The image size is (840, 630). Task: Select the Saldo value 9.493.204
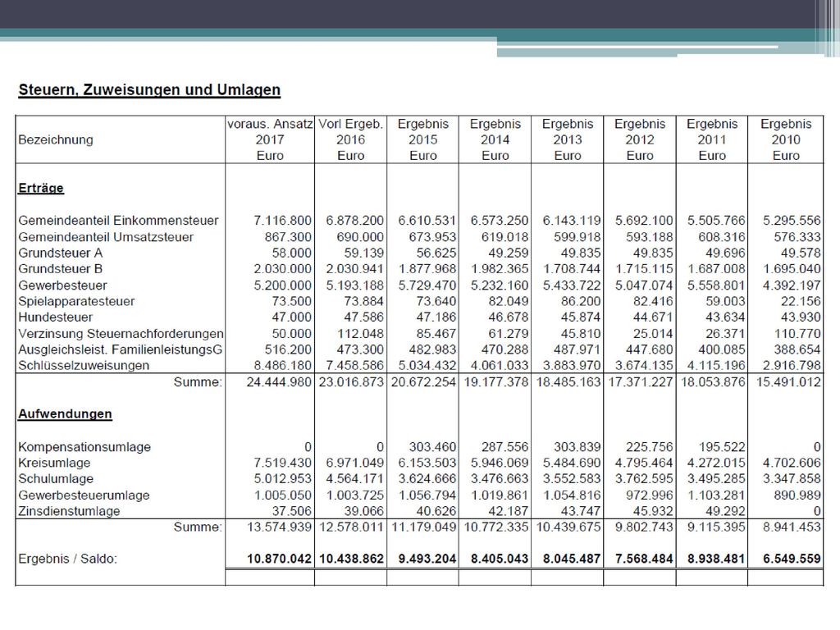click(427, 559)
